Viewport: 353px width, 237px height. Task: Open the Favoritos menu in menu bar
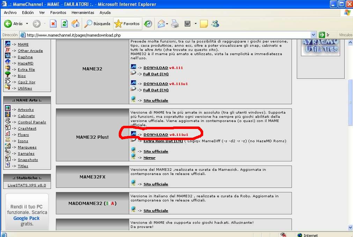[58, 13]
